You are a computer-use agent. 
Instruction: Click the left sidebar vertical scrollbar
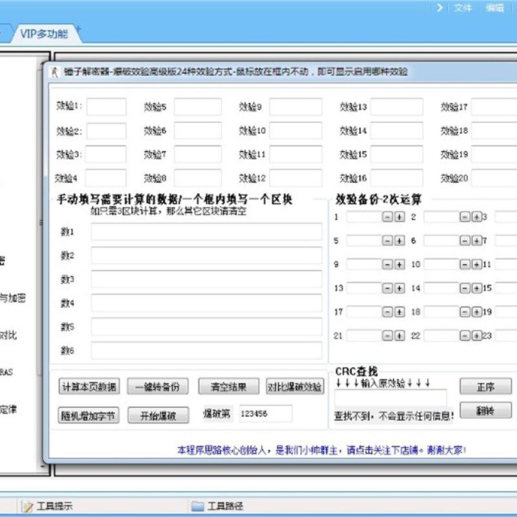(x=41, y=264)
